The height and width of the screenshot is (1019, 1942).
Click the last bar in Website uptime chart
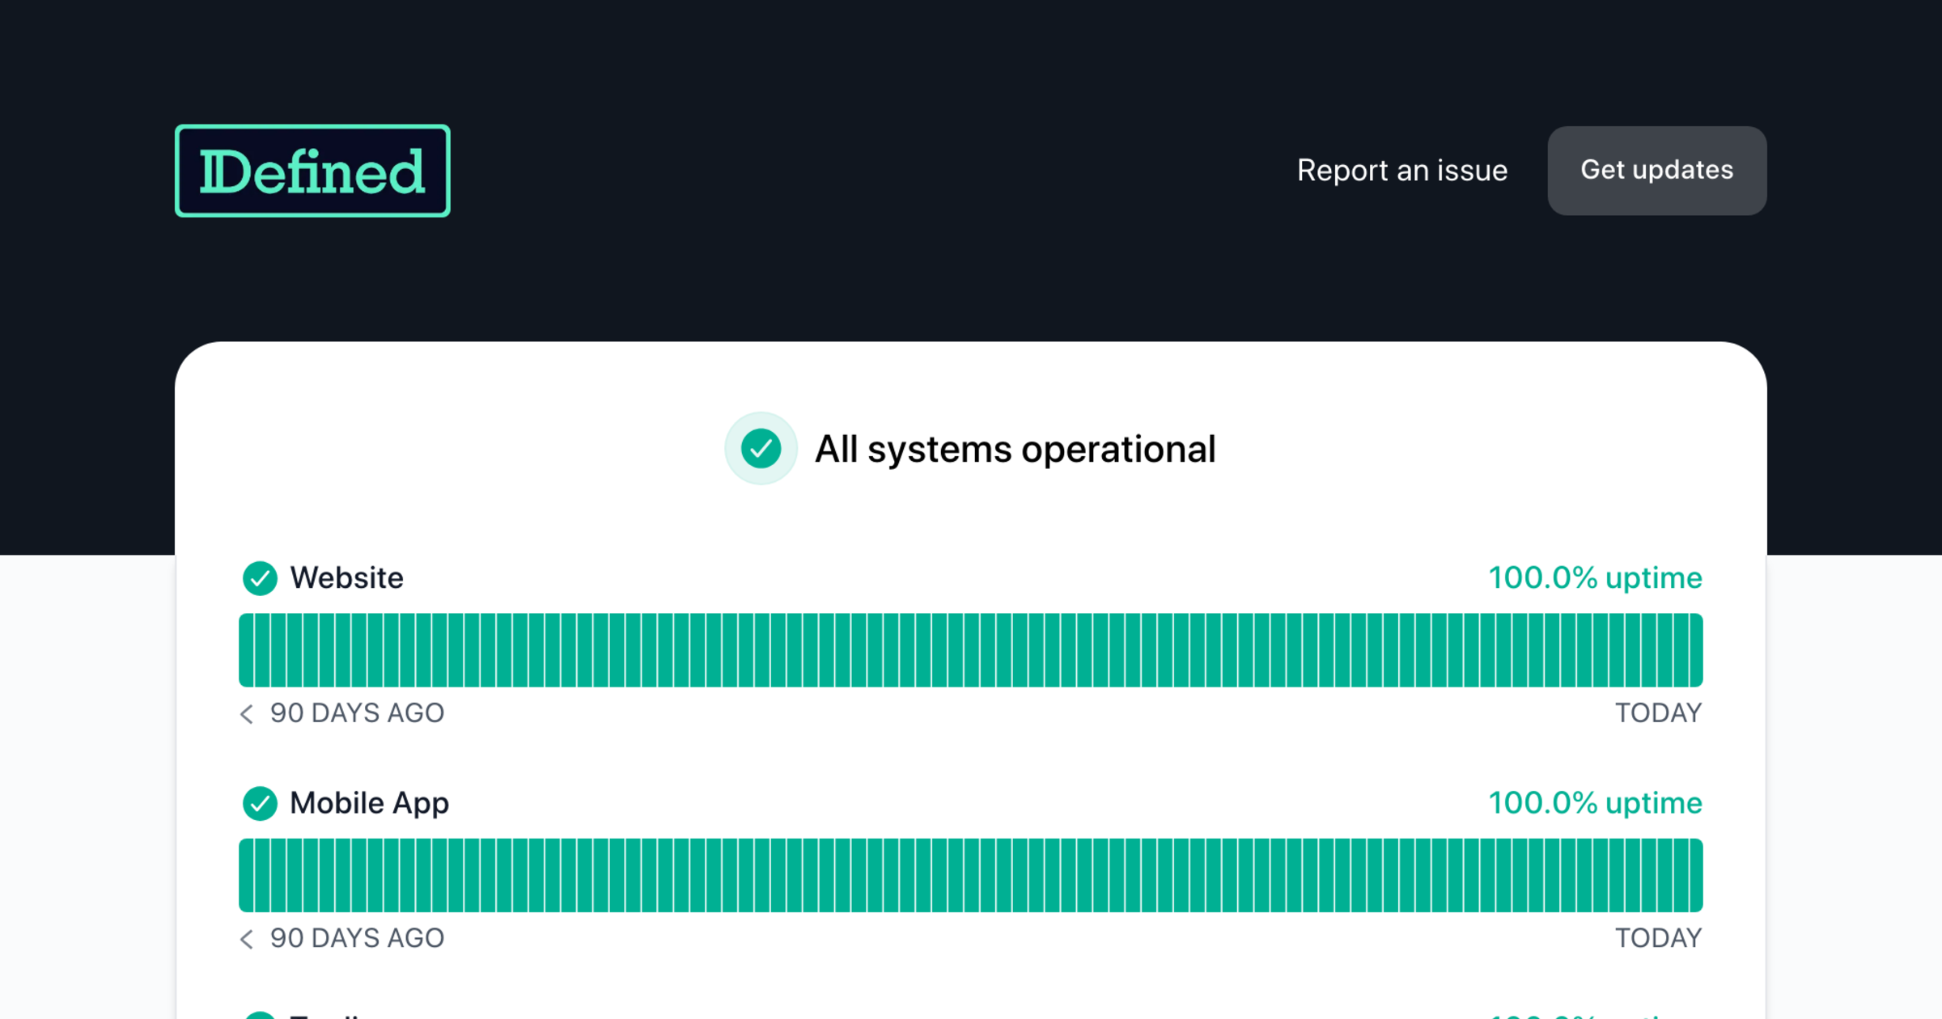[1695, 650]
